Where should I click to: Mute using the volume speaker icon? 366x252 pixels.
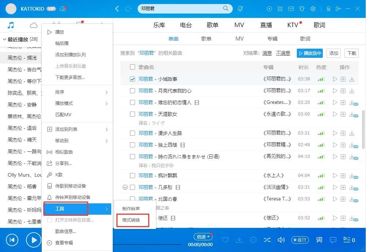(281, 240)
